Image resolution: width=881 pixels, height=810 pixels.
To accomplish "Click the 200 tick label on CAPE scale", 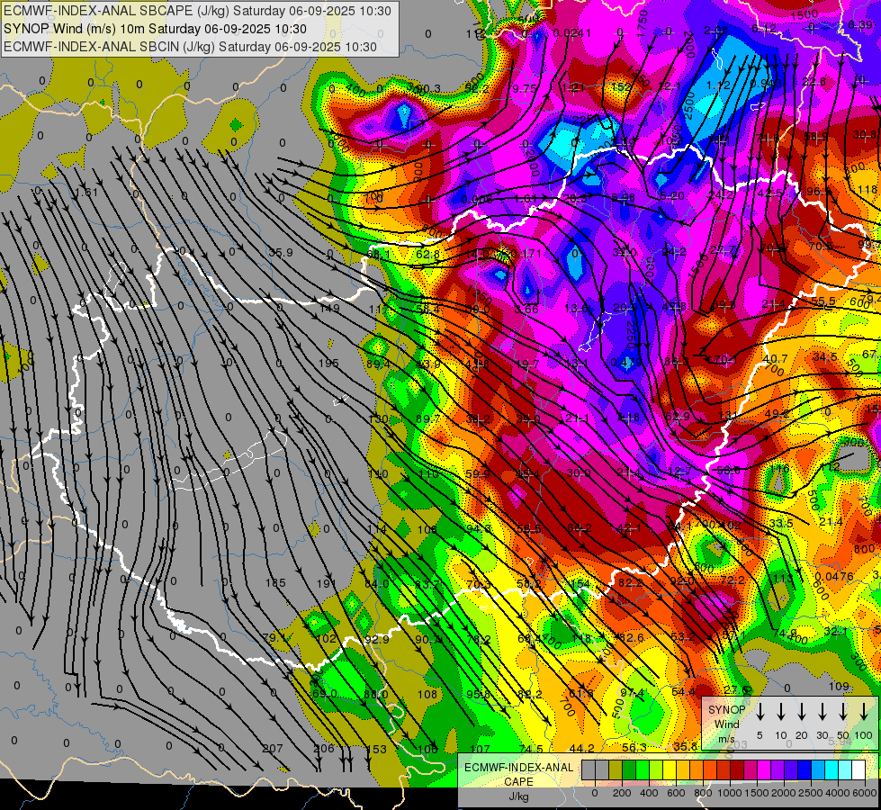I will (622, 793).
